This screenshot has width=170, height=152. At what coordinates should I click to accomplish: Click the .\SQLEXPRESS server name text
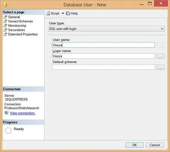[16, 99]
